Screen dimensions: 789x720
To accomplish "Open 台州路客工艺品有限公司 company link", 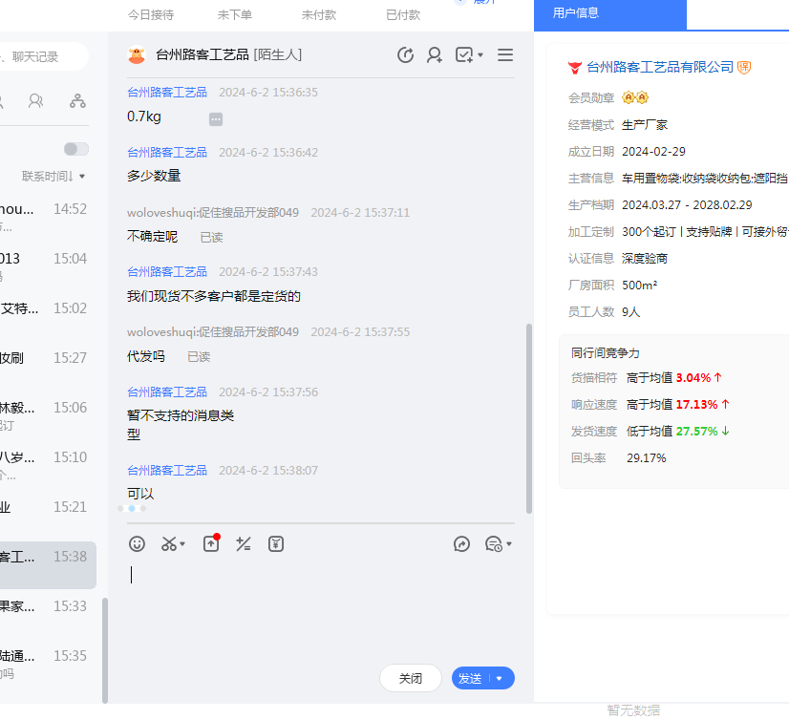I will [659, 67].
